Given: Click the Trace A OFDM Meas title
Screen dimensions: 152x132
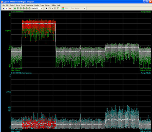Looking at the screenshot, I should 17,12.
